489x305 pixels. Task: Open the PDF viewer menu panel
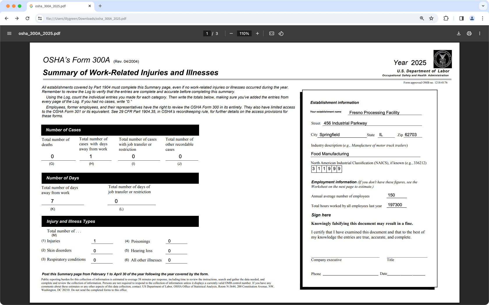9,33
